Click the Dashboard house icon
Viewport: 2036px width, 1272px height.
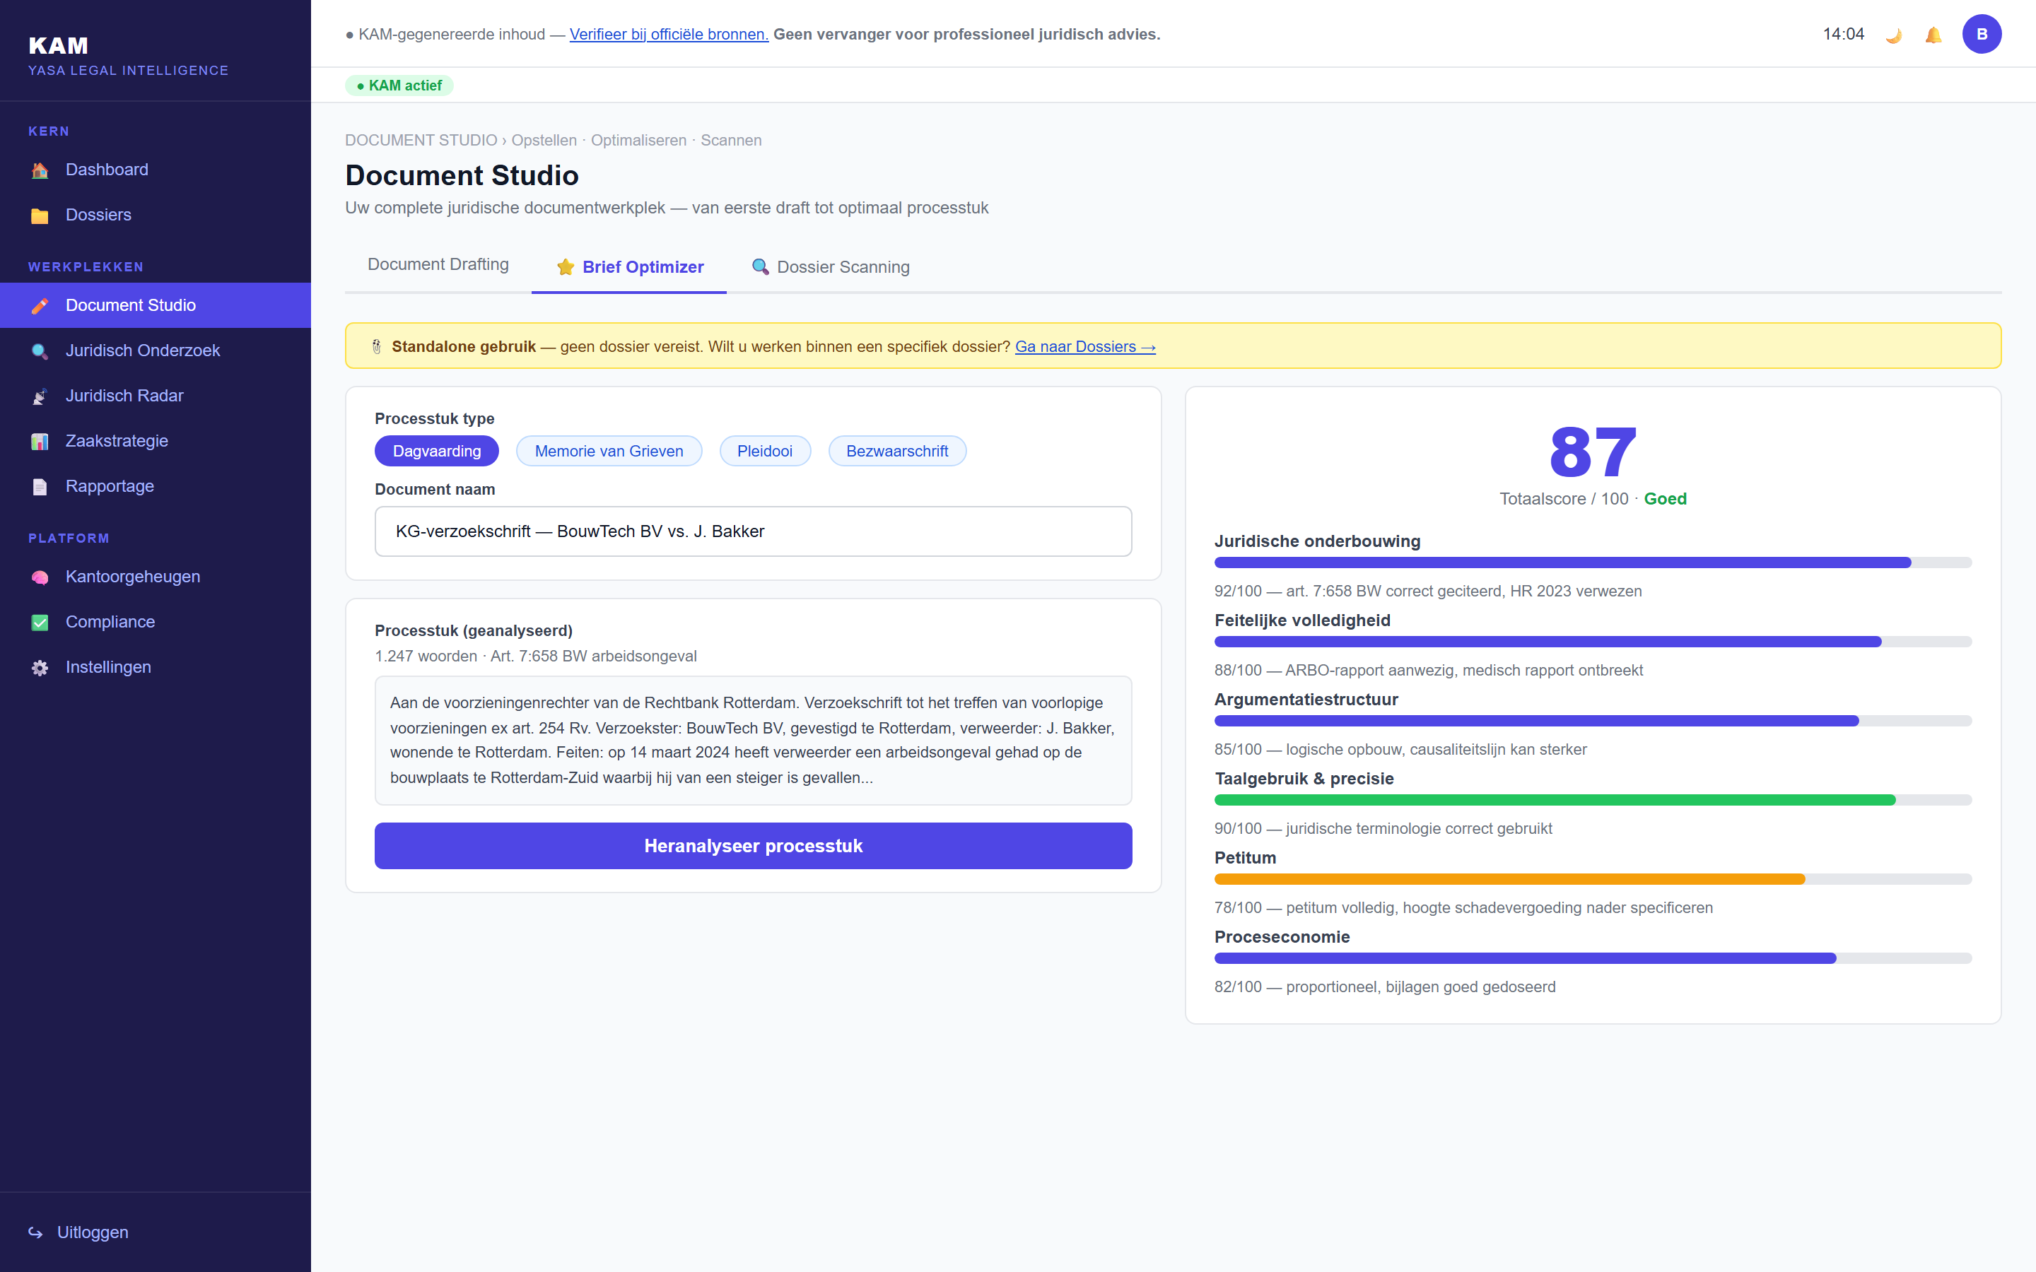[x=40, y=171]
